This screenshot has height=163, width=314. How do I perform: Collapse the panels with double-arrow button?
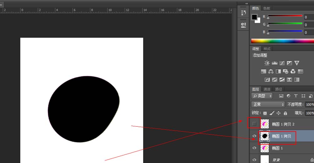click(x=246, y=3)
